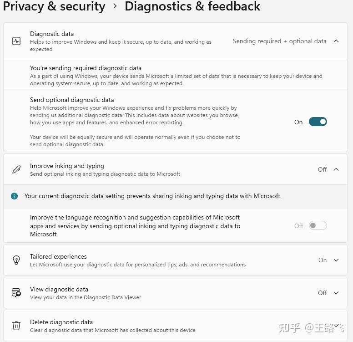Click the trash can icon for Delete diagnostic data
The image size is (353, 342).
coord(16,326)
